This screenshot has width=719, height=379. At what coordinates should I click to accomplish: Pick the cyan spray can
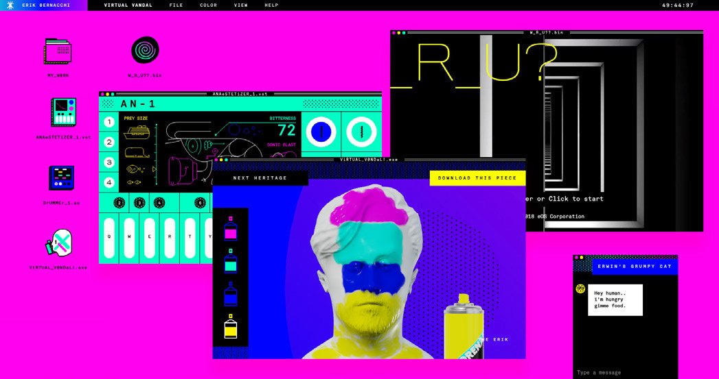click(x=231, y=261)
